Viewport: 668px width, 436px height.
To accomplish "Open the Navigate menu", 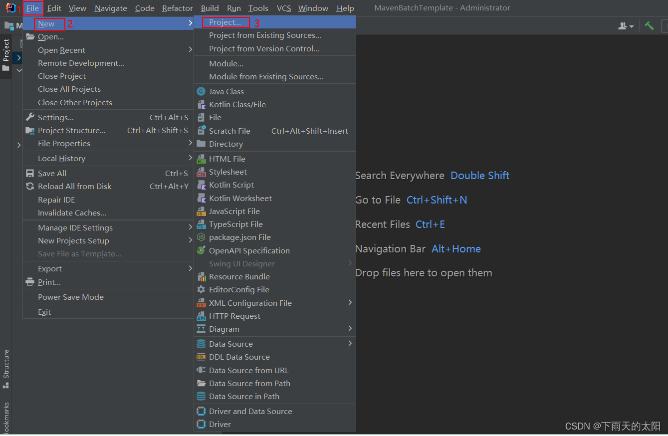I will [x=111, y=8].
